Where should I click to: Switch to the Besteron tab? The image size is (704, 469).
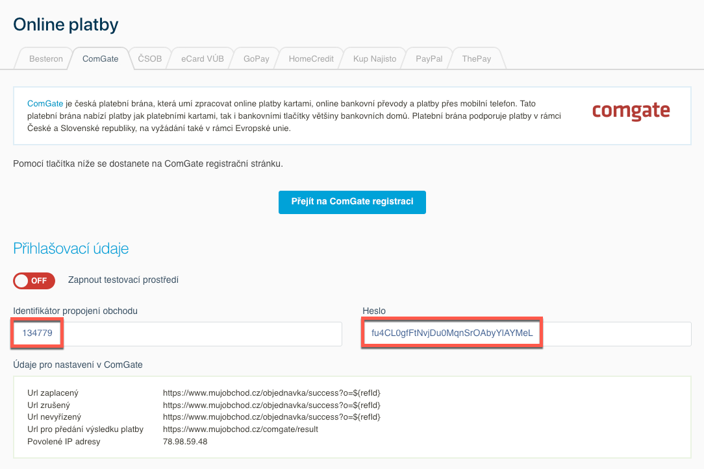45,58
